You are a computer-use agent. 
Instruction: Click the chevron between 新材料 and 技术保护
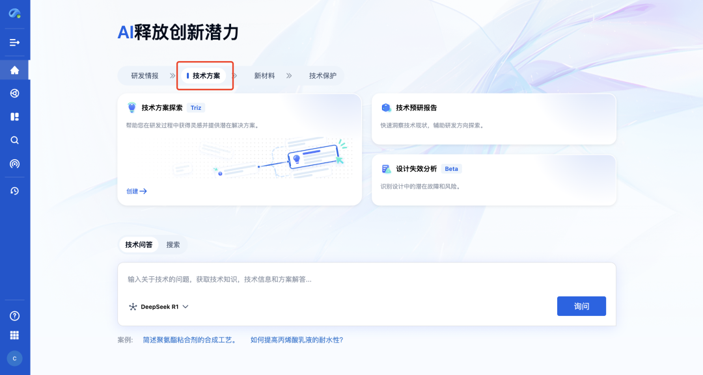point(288,75)
